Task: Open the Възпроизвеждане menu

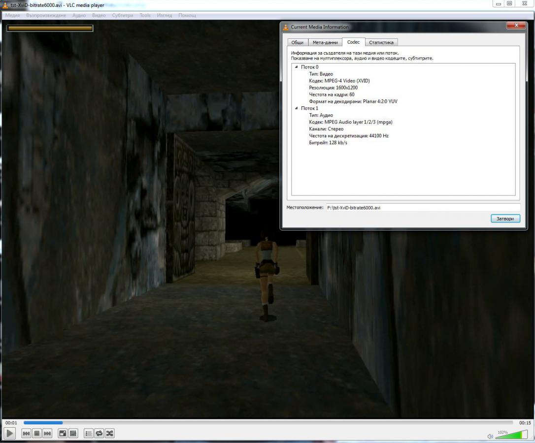Action: click(46, 15)
